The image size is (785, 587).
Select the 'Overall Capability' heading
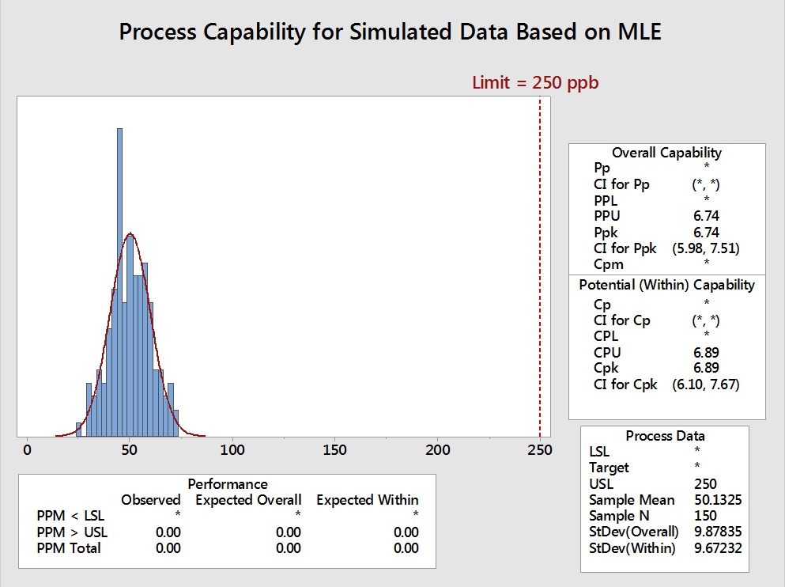666,153
